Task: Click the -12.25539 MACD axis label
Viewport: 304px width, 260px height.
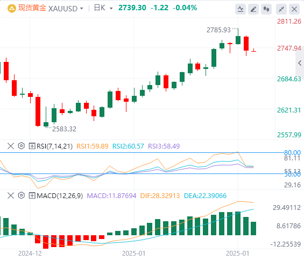Action: 286,244
